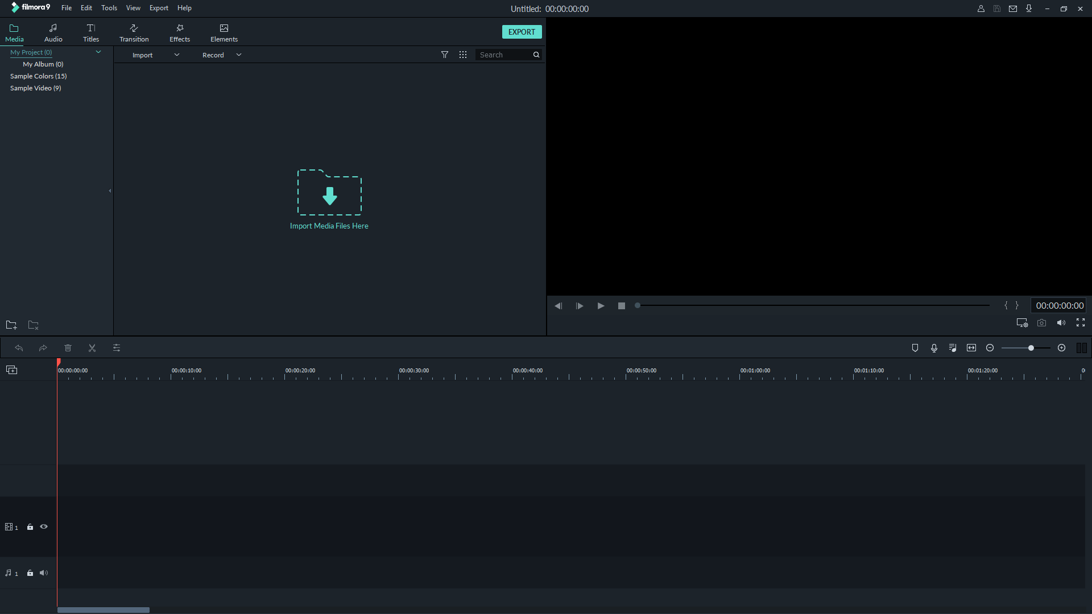Open the edit adjustments sliders icon

click(x=117, y=348)
